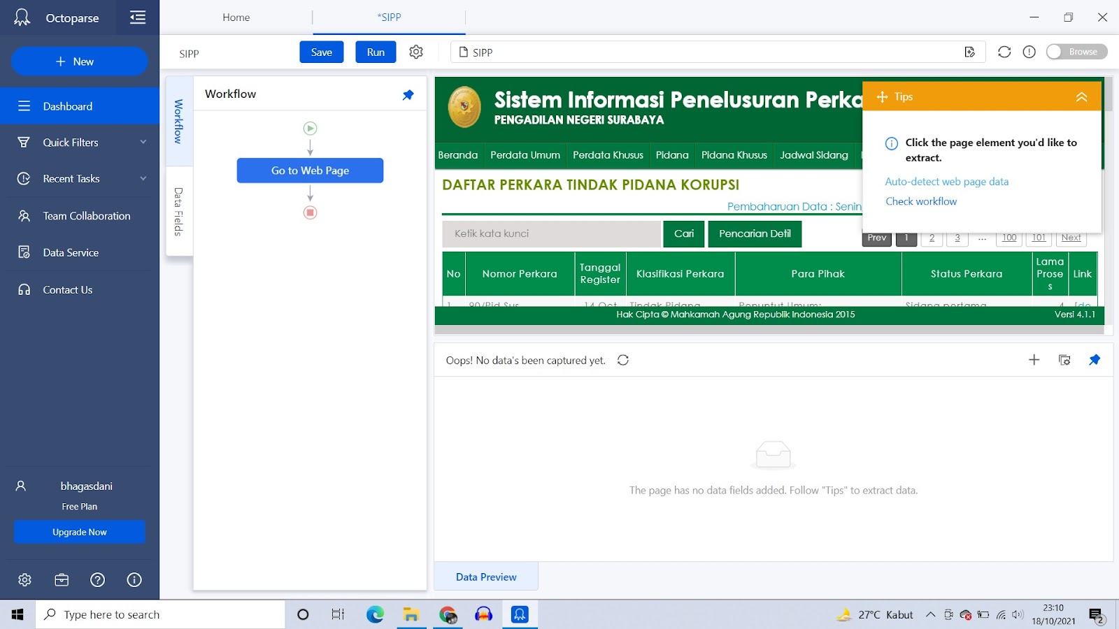Viewport: 1119px width, 629px height.
Task: Click the Pencarian Detil button
Action: click(755, 233)
